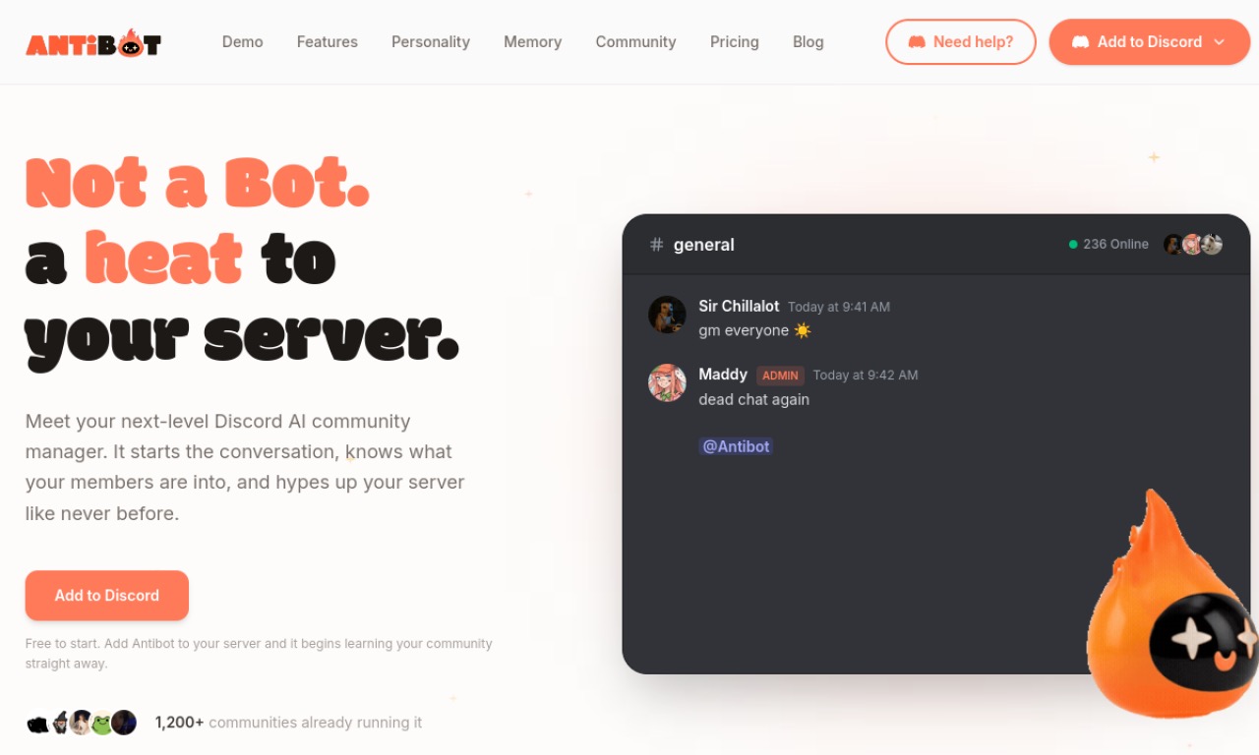Screen dimensions: 1259x755
Task: Click Discord icon in header Add button
Action: pos(1080,42)
